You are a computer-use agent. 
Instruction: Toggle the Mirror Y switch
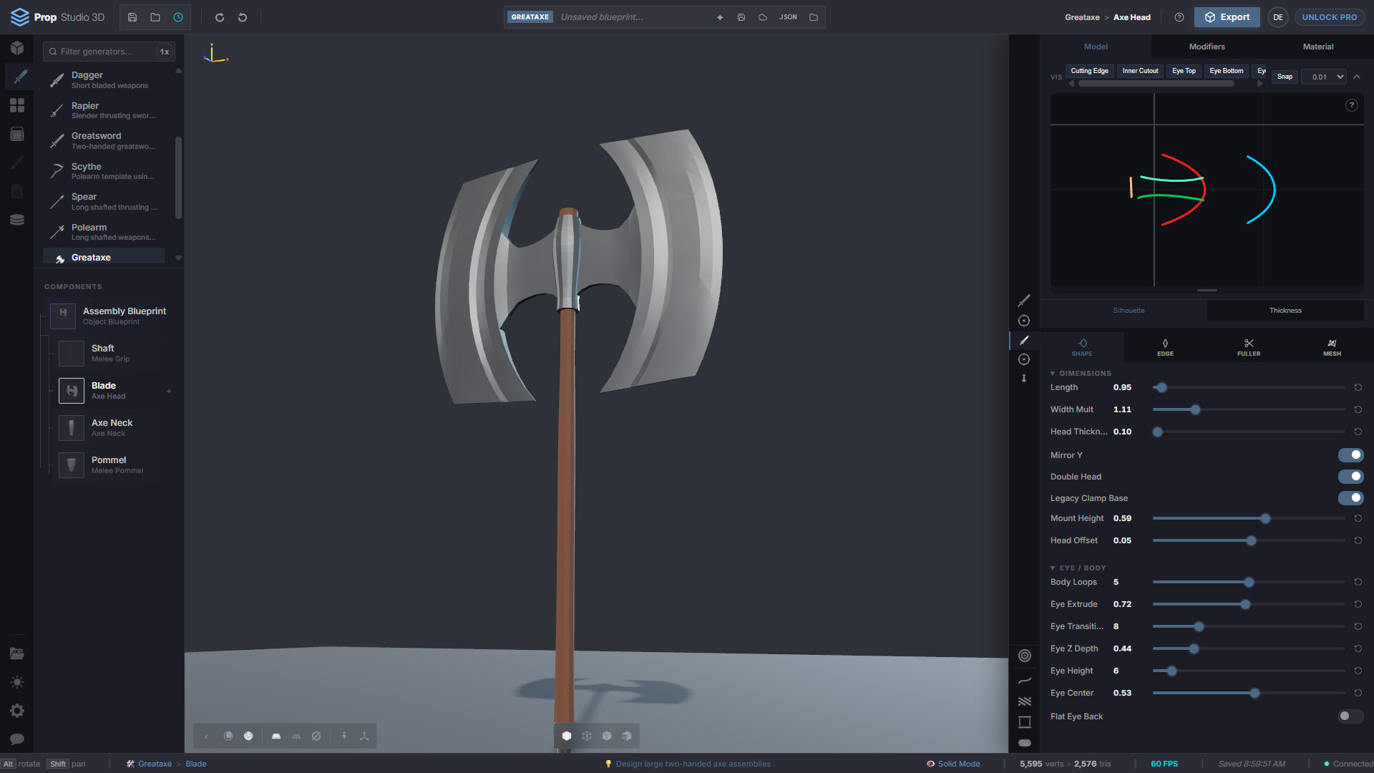[x=1350, y=455]
